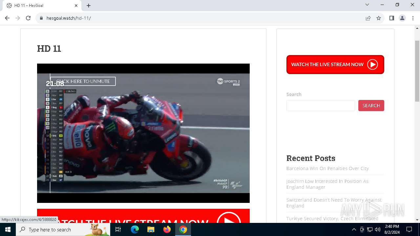
Task: Click Watch The Live Stream Now sidebar button
Action: coord(335,65)
